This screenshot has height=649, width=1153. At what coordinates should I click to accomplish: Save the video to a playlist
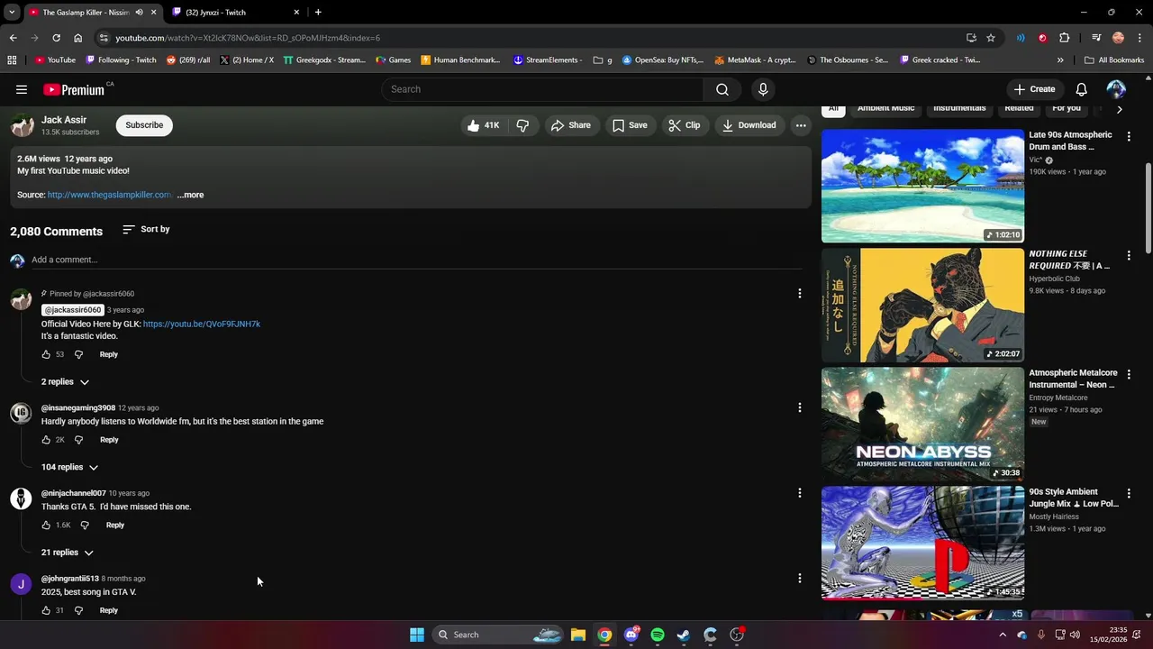[x=630, y=125]
